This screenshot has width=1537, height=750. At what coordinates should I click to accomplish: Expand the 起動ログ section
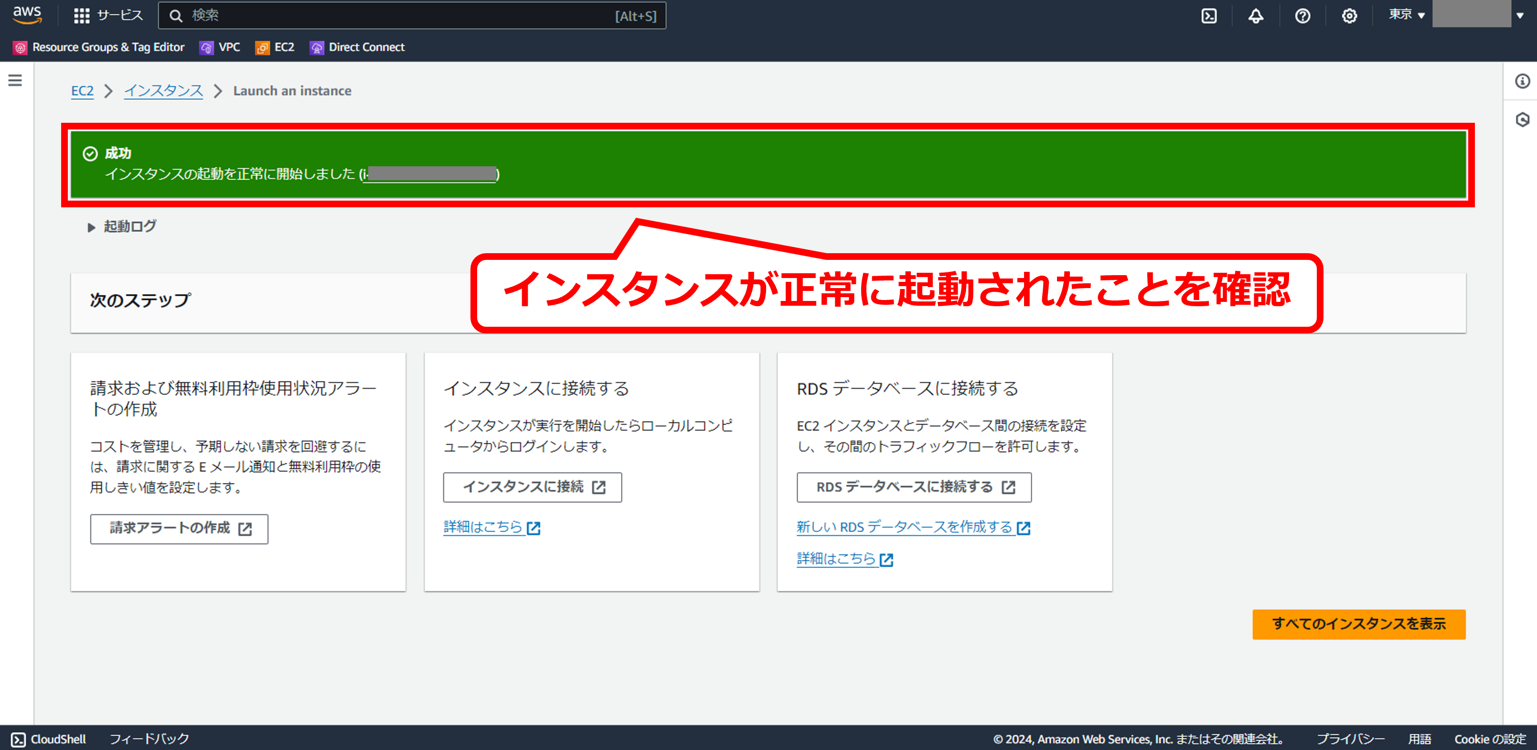point(122,227)
